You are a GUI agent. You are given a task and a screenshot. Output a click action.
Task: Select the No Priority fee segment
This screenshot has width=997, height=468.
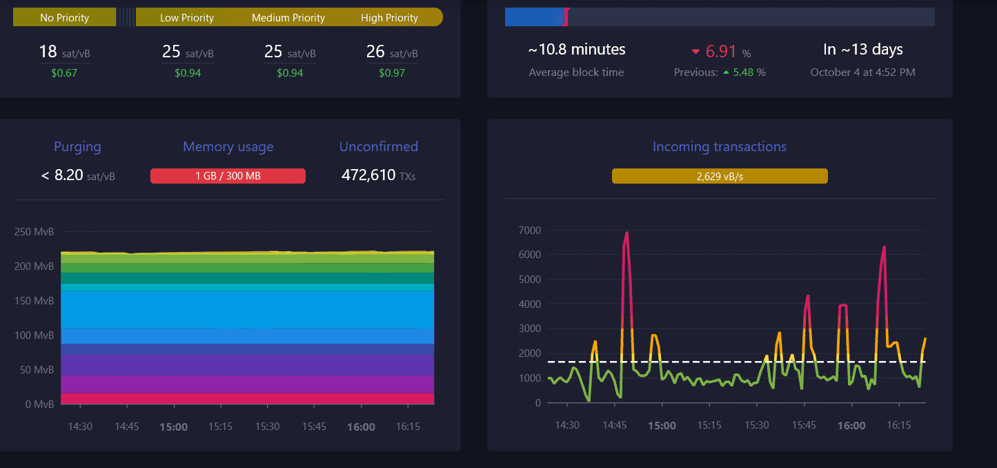pos(64,17)
